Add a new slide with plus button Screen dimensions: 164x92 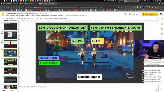[x=3, y=19]
